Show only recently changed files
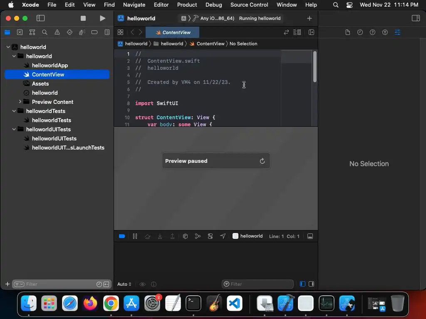This screenshot has width=426, height=319. tap(99, 284)
